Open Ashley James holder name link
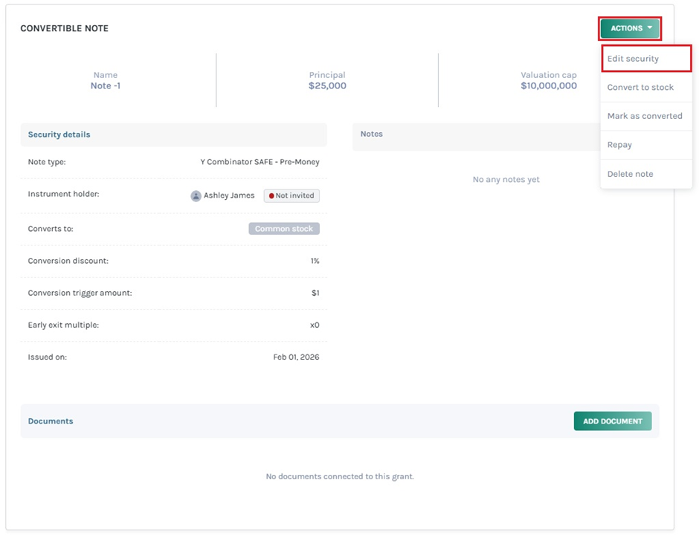This screenshot has height=535, width=699. [x=229, y=196]
